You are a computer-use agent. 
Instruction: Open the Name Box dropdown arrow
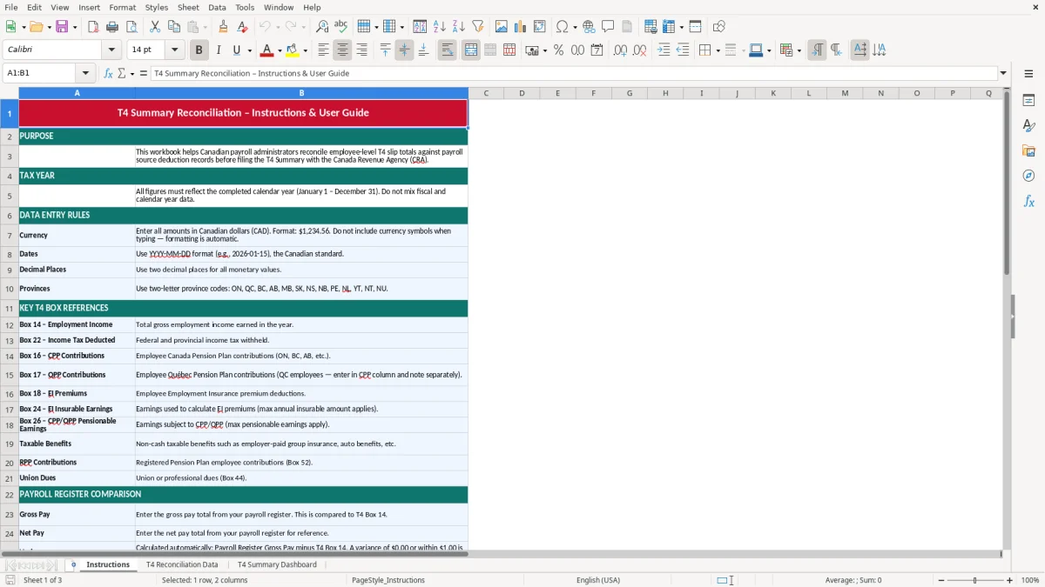click(x=86, y=73)
